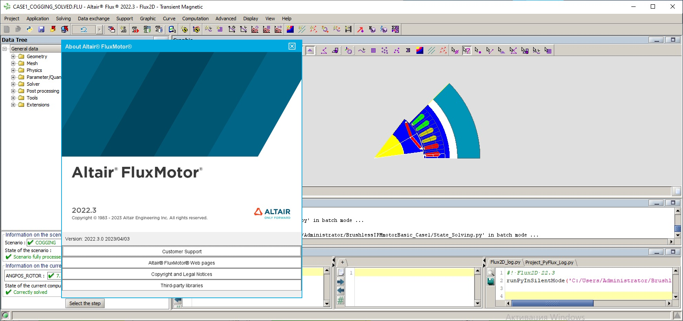Click the log panel horizontal scrollbar thumb
The image size is (683, 321).
[552, 303]
